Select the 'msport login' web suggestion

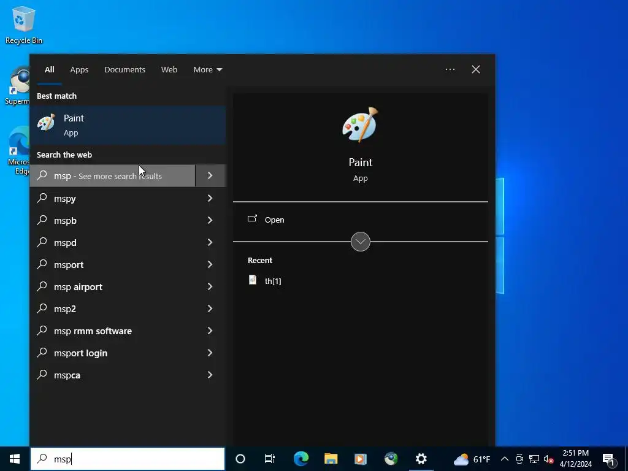(x=113, y=353)
